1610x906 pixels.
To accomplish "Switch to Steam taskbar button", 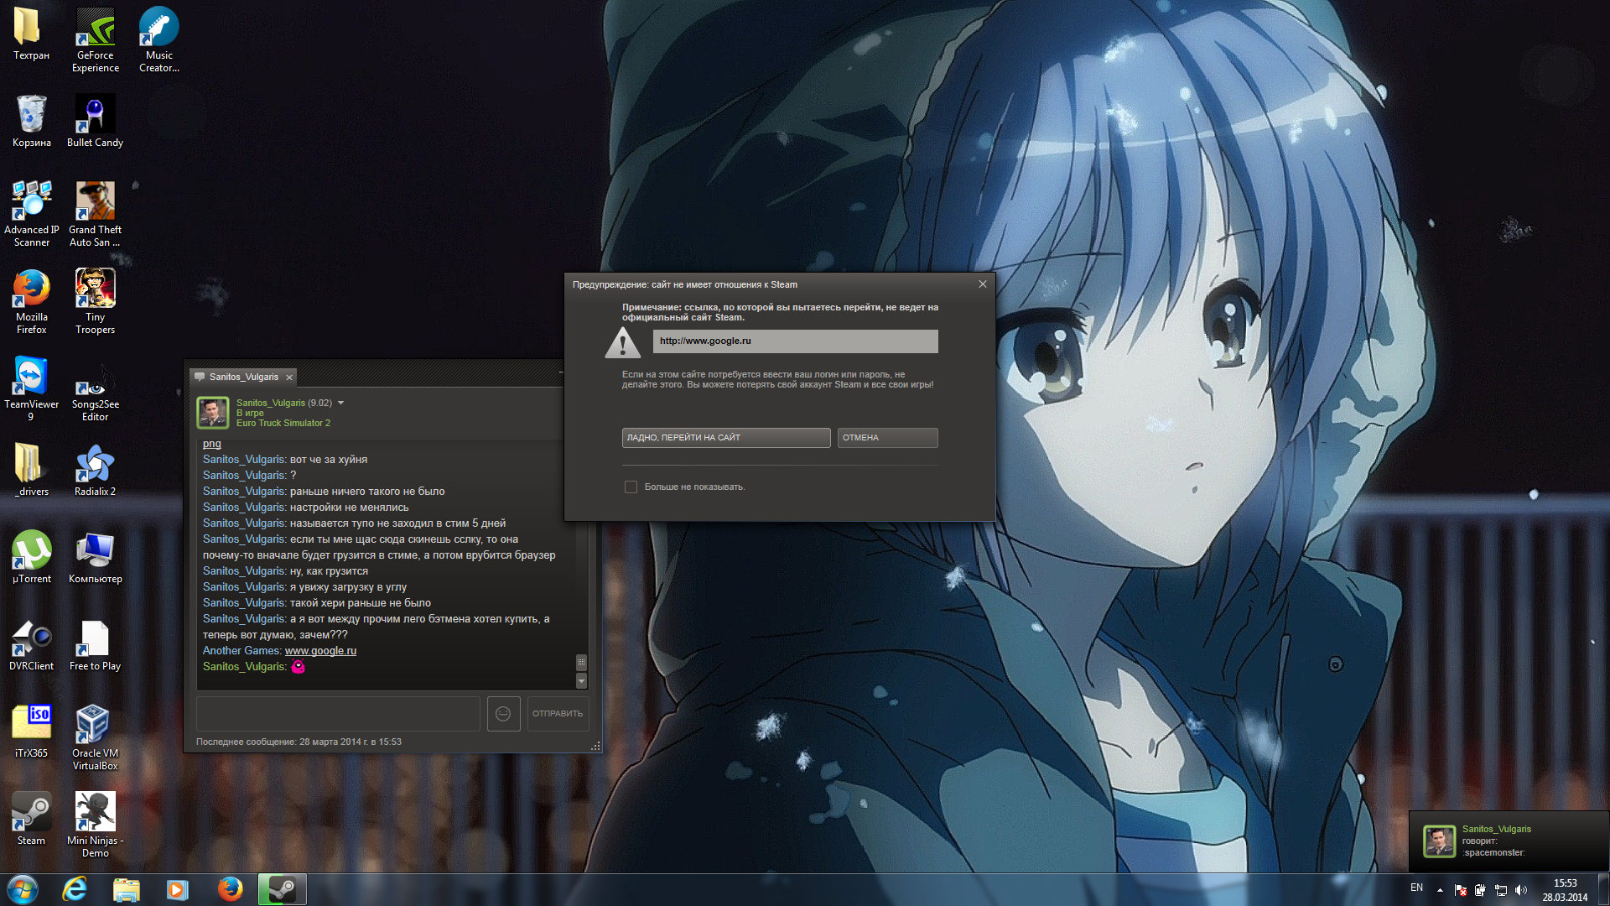I will pos(282,889).
